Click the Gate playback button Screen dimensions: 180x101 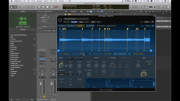point(115,54)
